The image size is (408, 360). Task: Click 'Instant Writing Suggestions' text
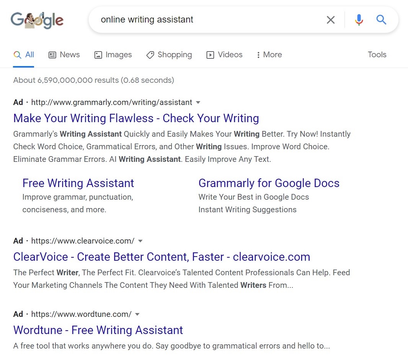click(x=247, y=210)
